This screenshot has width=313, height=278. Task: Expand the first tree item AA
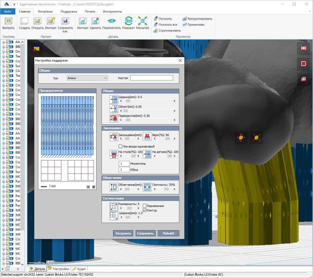click(x=4, y=42)
